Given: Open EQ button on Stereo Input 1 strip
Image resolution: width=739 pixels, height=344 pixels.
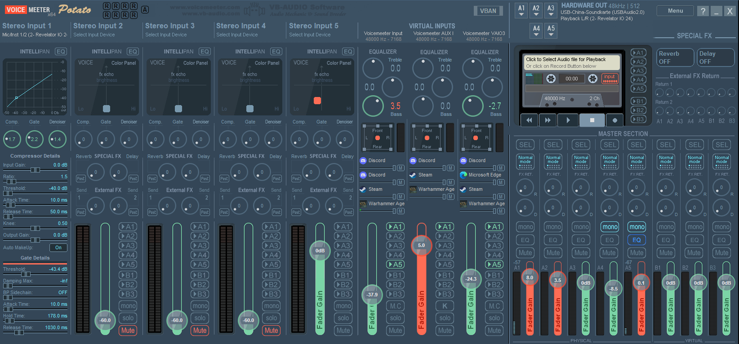Looking at the screenshot, I should [x=61, y=52].
